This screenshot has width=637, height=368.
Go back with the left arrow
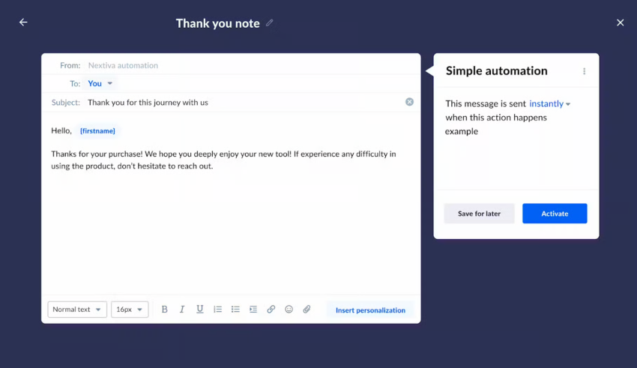pos(23,22)
